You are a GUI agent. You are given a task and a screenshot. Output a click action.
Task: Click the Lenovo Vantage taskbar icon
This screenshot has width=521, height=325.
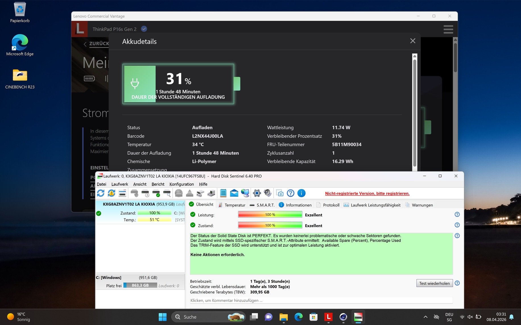[x=328, y=317]
